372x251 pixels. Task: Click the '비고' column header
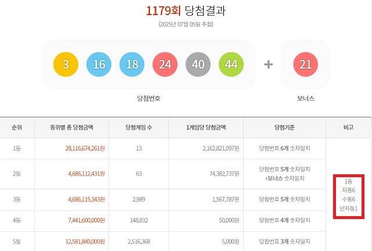click(x=348, y=127)
